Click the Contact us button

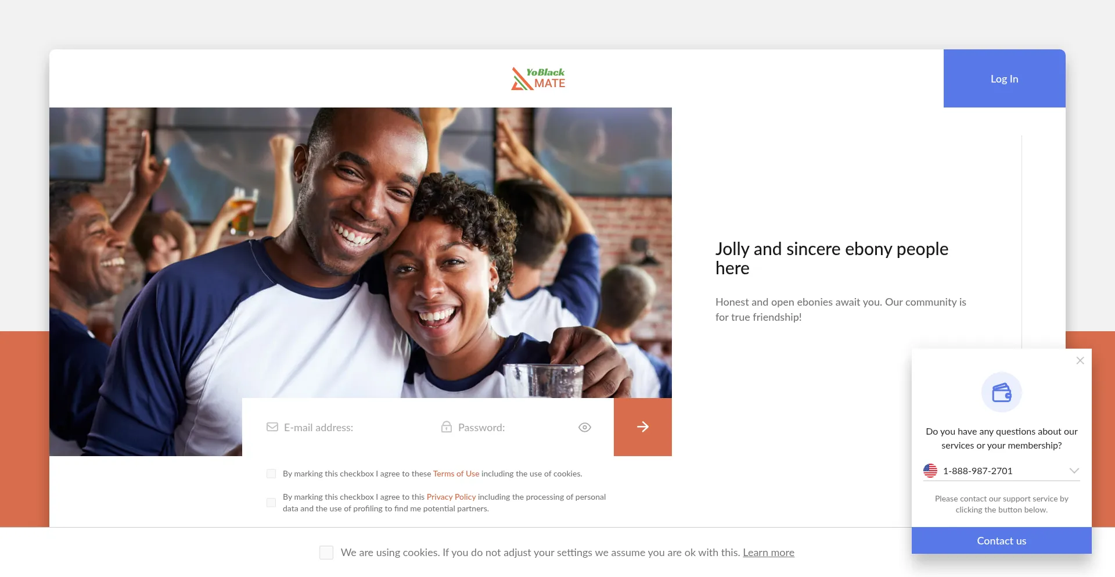click(1002, 540)
